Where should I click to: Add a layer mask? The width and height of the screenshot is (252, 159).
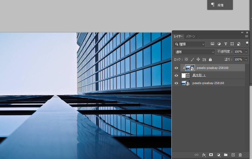click(x=211, y=155)
